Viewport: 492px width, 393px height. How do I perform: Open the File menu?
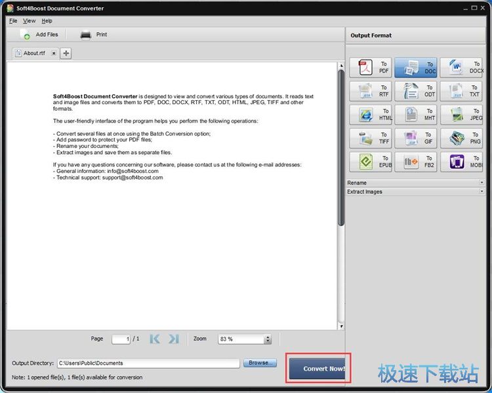tap(13, 21)
